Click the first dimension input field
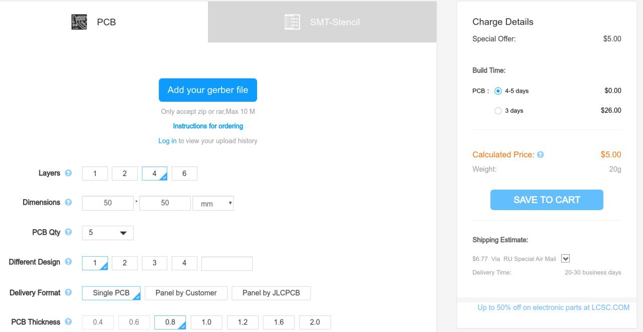The width and height of the screenshot is (643, 332). tap(108, 203)
